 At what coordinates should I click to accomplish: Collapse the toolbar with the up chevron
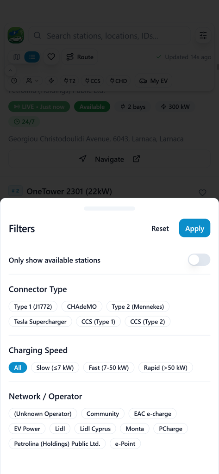(10, 71)
